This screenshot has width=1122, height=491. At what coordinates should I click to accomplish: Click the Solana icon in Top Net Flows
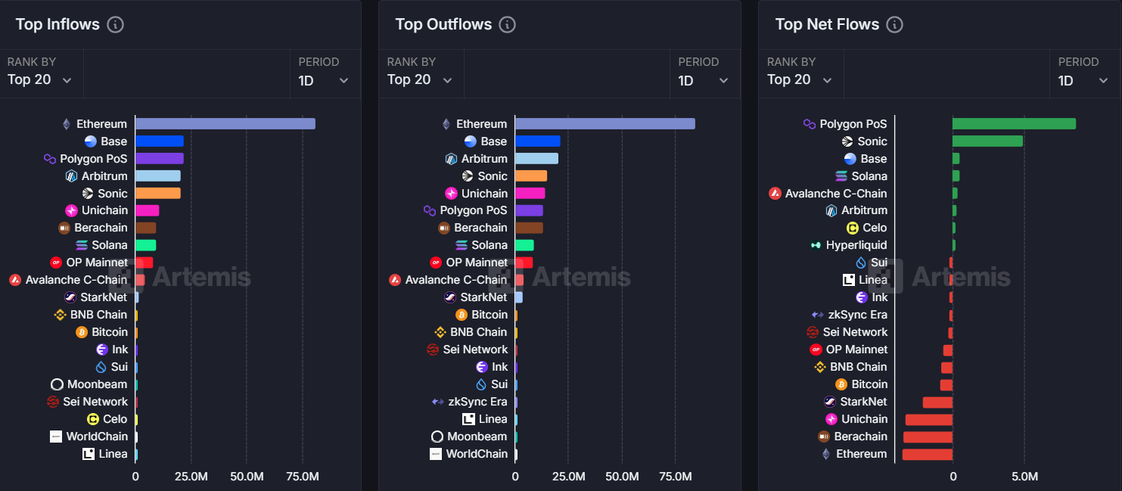pos(841,176)
